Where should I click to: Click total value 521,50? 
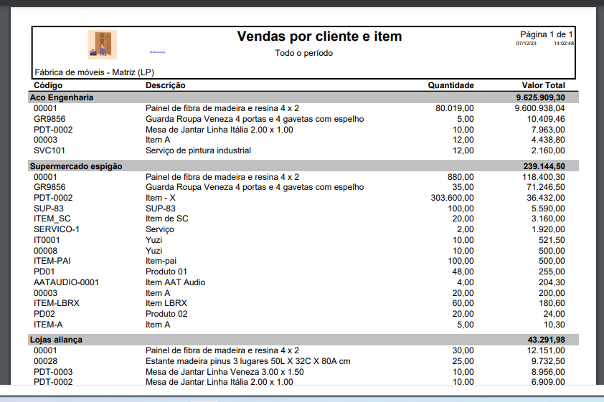552,241
